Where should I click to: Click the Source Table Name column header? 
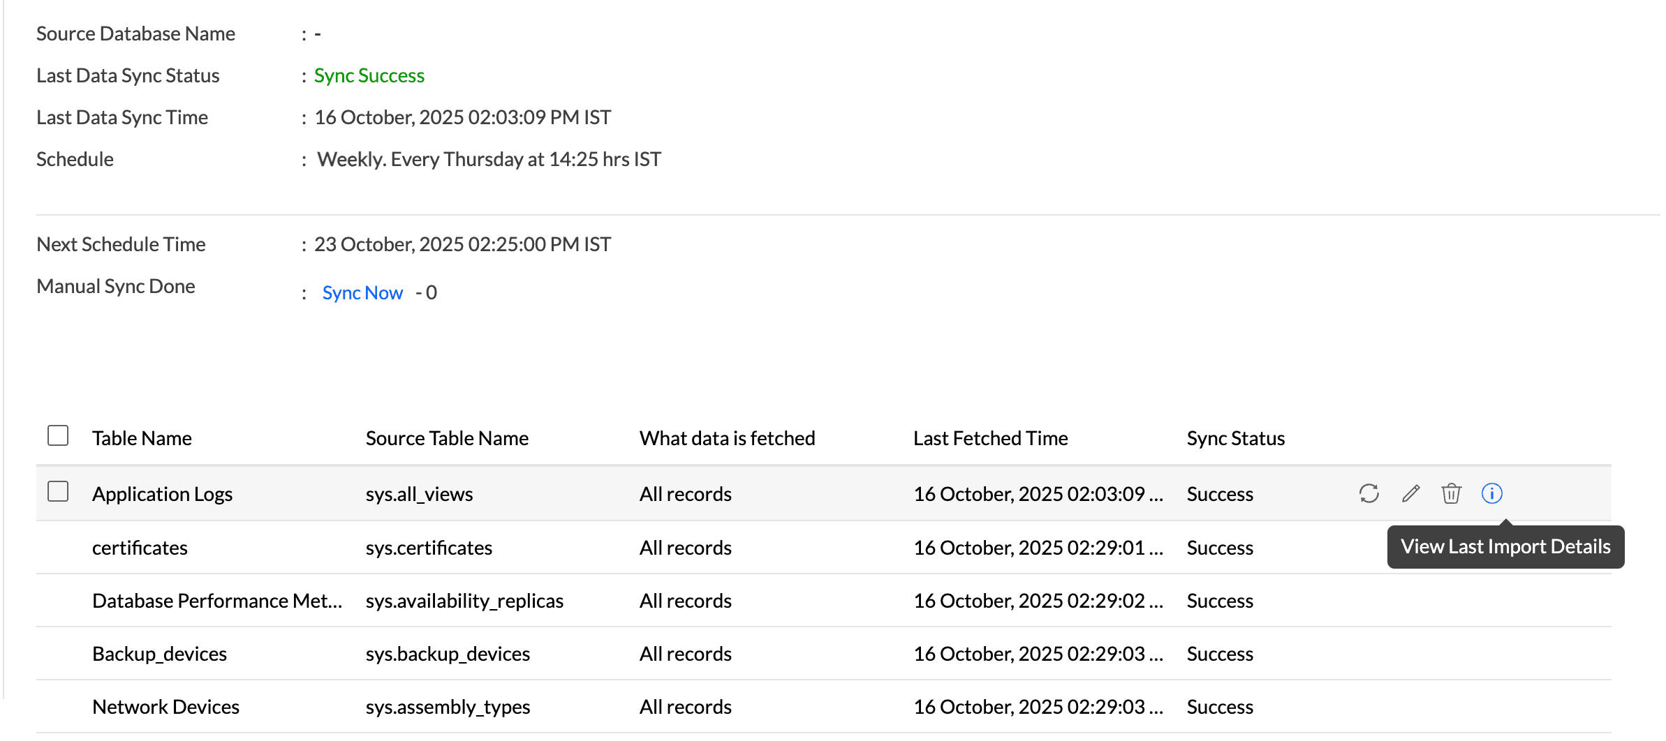(x=447, y=438)
